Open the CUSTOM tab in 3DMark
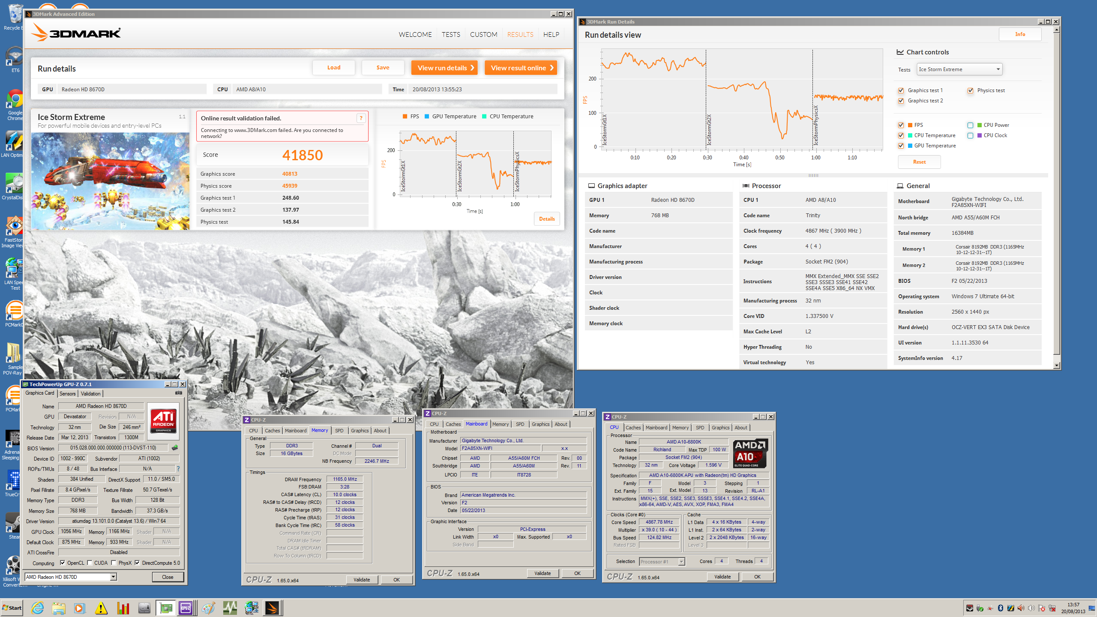 (483, 35)
